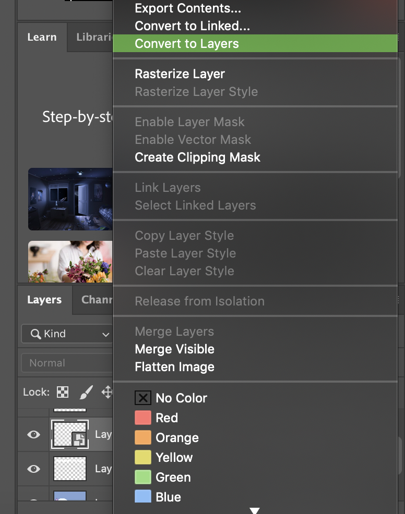405x514 pixels.
Task: Click the scroll-down arrow at menu bottom
Action: 255,510
